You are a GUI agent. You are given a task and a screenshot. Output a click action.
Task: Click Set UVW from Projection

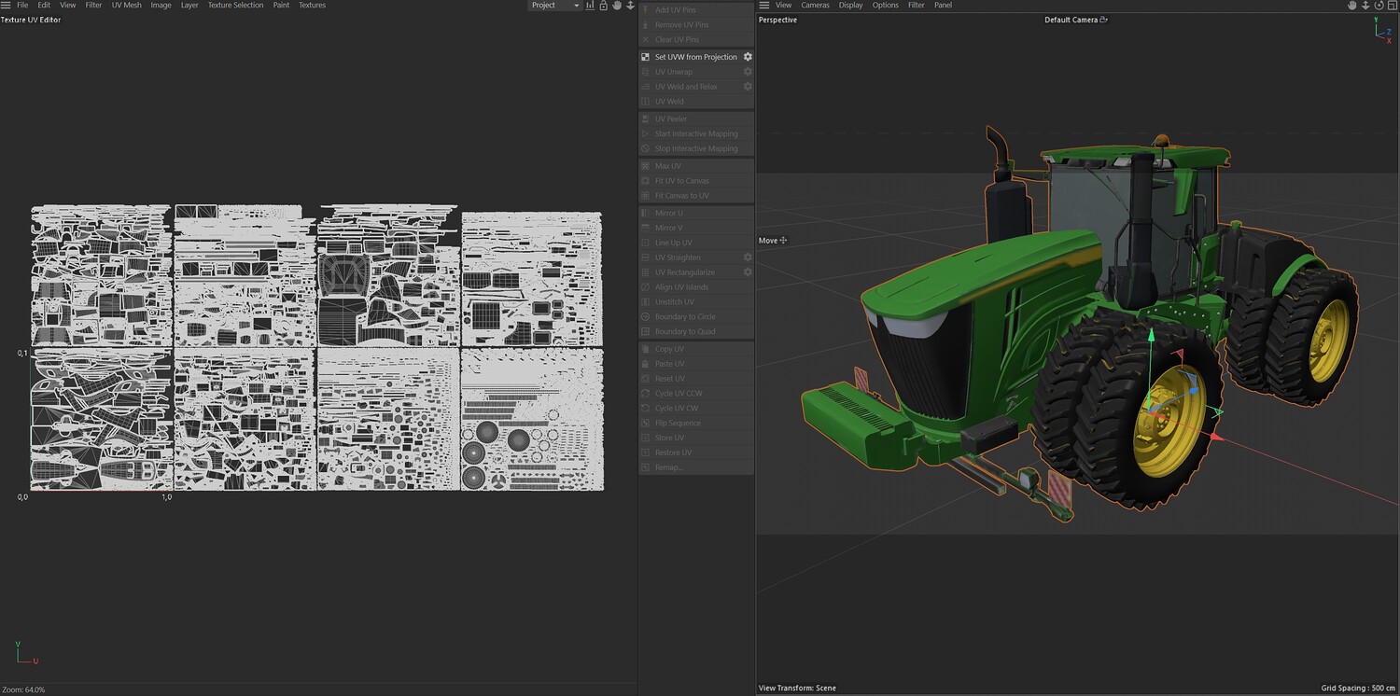pyautogui.click(x=695, y=57)
